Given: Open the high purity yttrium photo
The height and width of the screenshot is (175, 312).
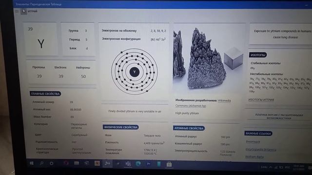Looking at the screenshot, I should (x=209, y=59).
